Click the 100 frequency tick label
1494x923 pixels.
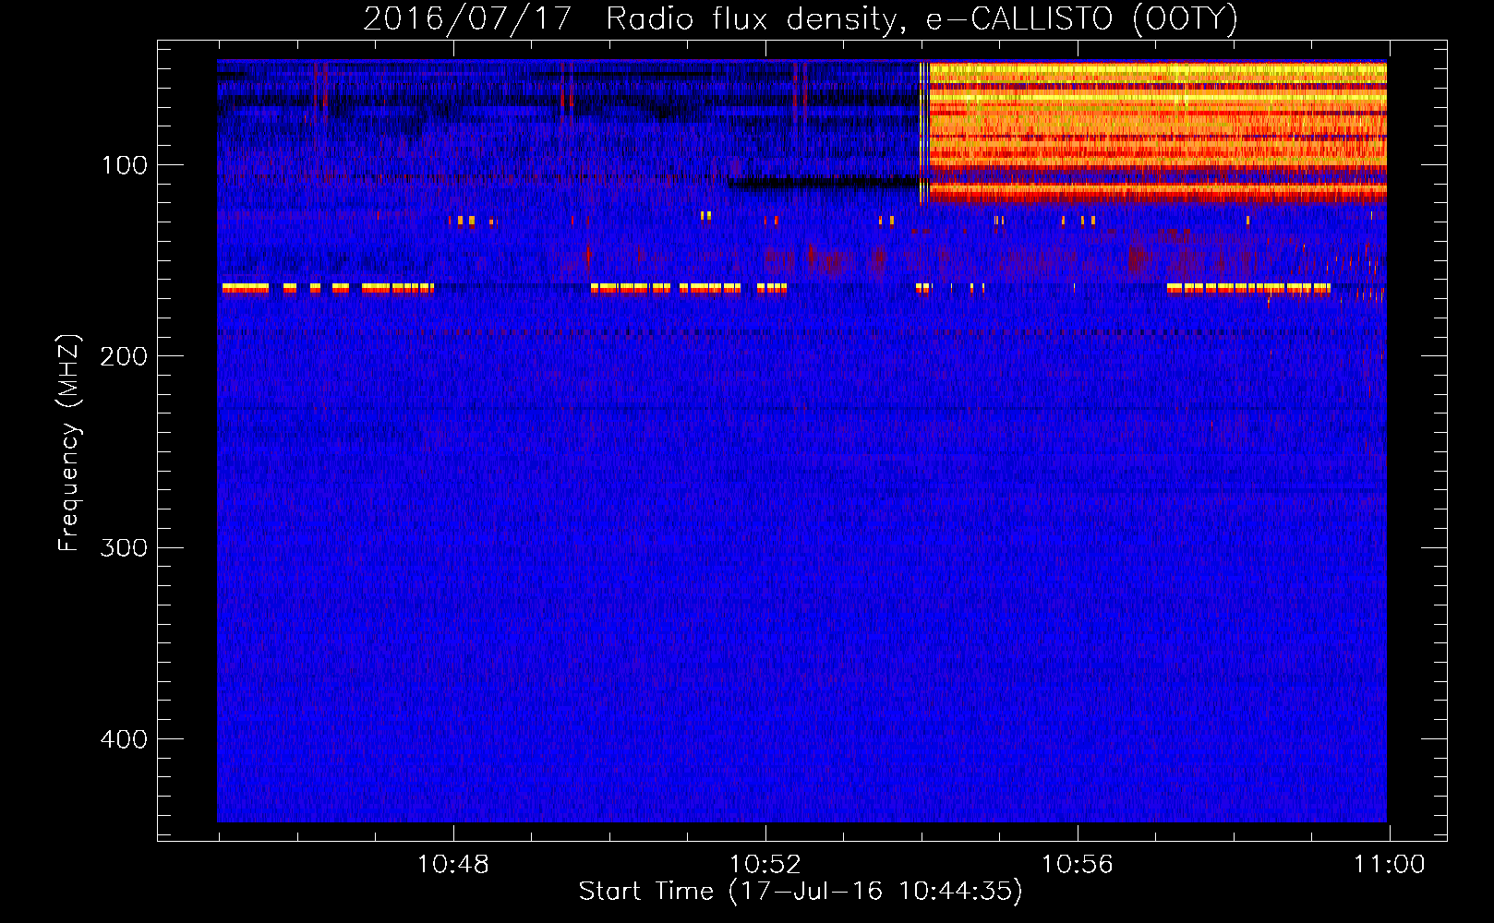point(125,165)
